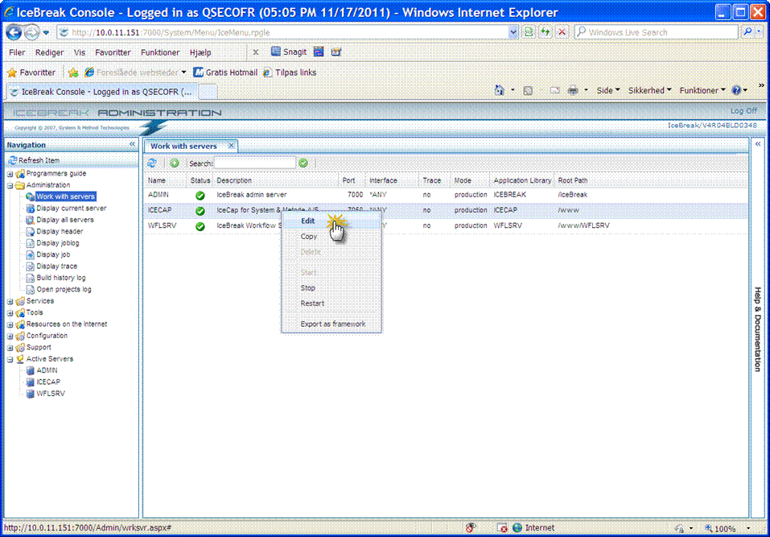Click browser Forward arrow button
Image resolution: width=770 pixels, height=537 pixels.
point(32,32)
